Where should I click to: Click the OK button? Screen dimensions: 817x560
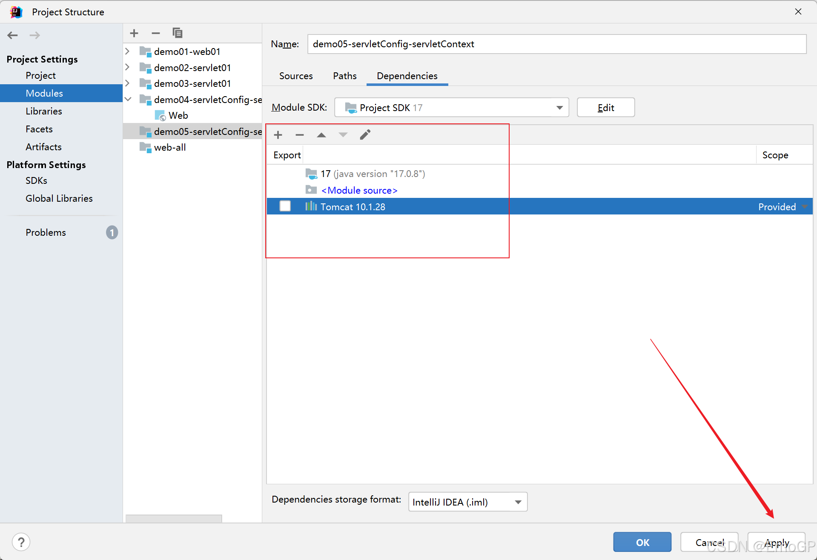(x=642, y=542)
